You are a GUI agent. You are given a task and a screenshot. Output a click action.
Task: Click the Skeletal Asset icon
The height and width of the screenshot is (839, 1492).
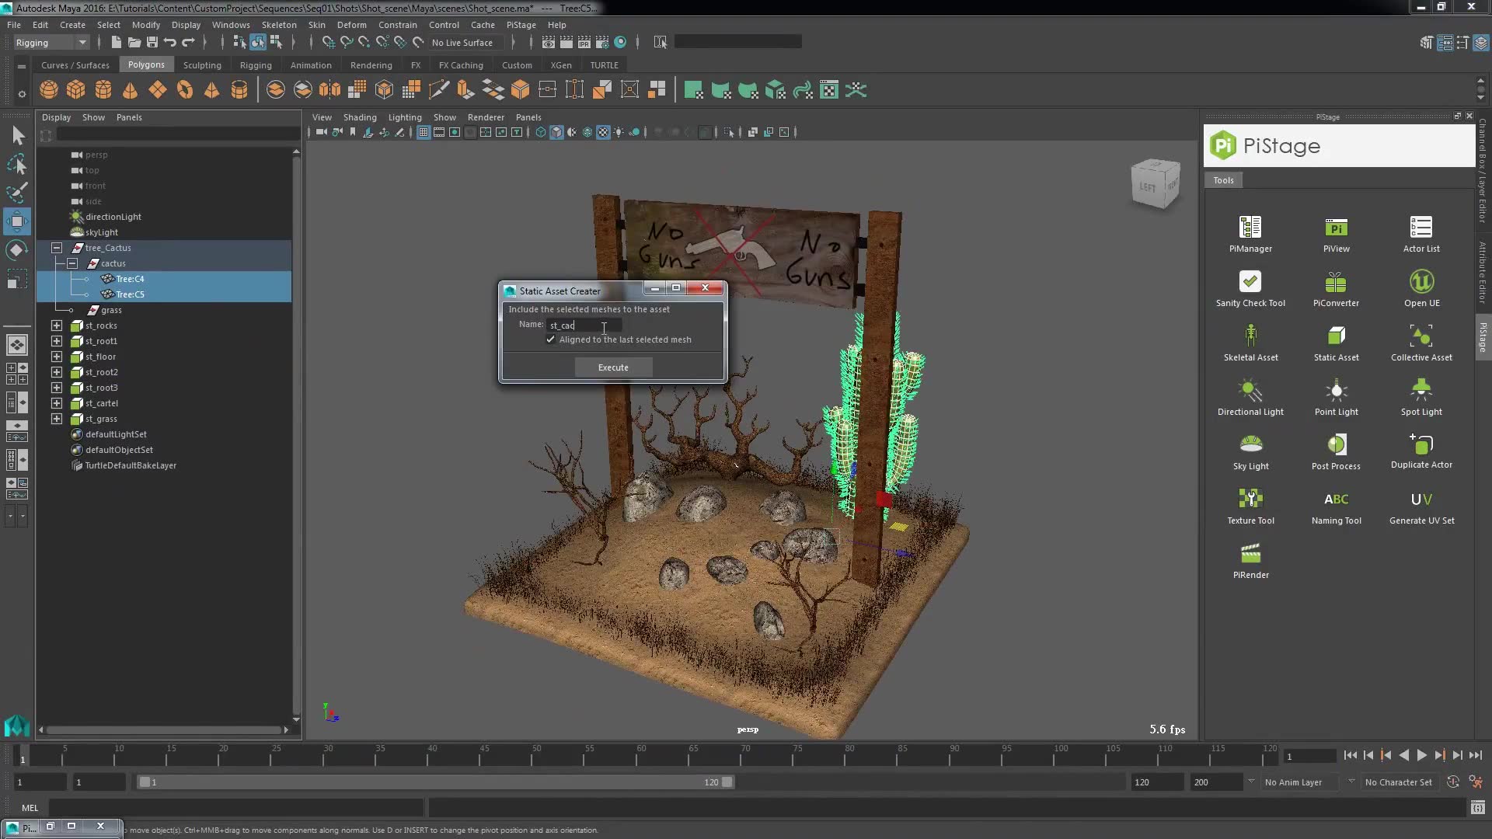(x=1250, y=336)
